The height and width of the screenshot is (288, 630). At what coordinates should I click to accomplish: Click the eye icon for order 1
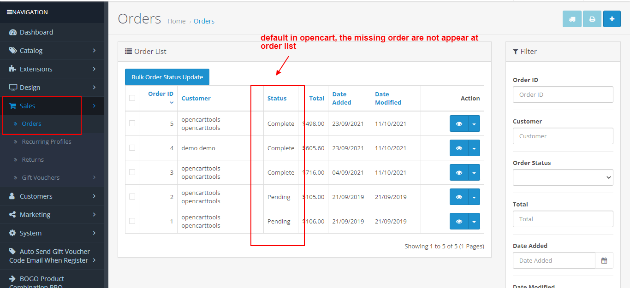tap(458, 221)
